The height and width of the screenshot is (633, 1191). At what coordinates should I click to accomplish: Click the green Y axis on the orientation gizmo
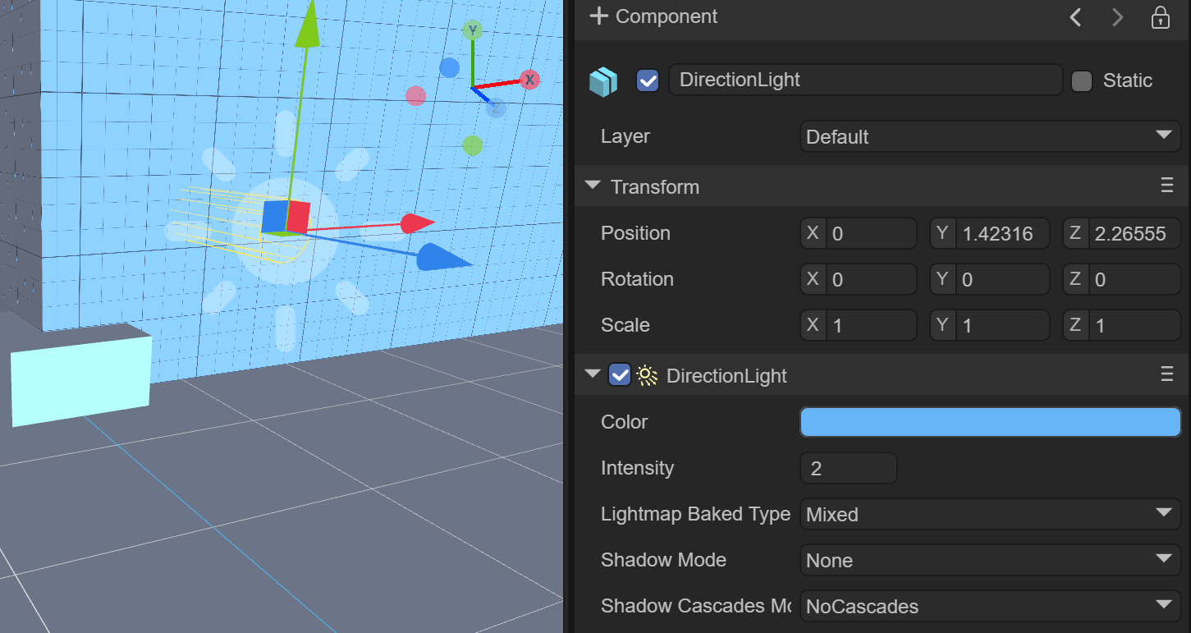point(472,31)
